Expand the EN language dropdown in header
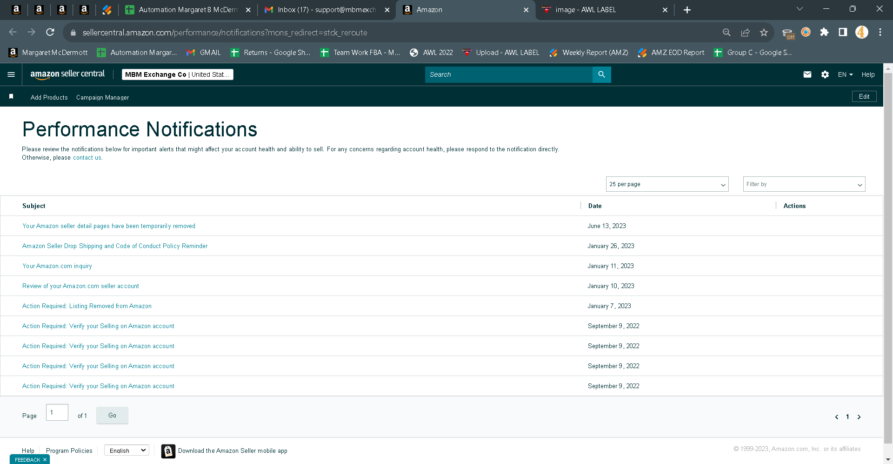 pyautogui.click(x=846, y=74)
